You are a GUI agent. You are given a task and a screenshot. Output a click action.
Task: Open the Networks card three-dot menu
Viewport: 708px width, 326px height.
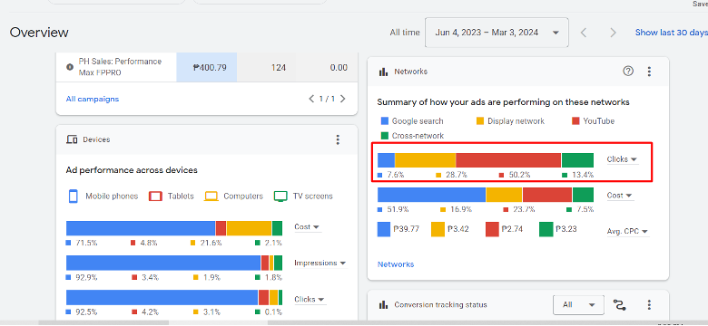649,72
